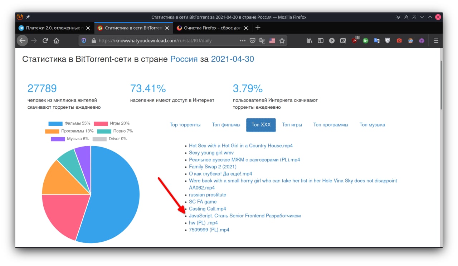This screenshot has width=458, height=266.
Task: Click the translate page icon in the address bar
Action: pyautogui.click(x=262, y=41)
